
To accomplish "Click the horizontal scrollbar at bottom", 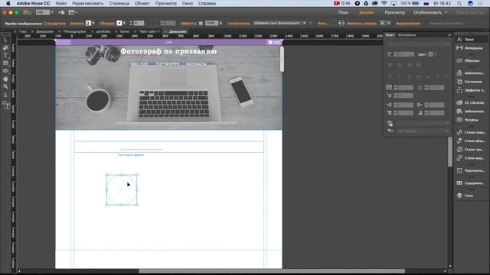I will [272, 271].
